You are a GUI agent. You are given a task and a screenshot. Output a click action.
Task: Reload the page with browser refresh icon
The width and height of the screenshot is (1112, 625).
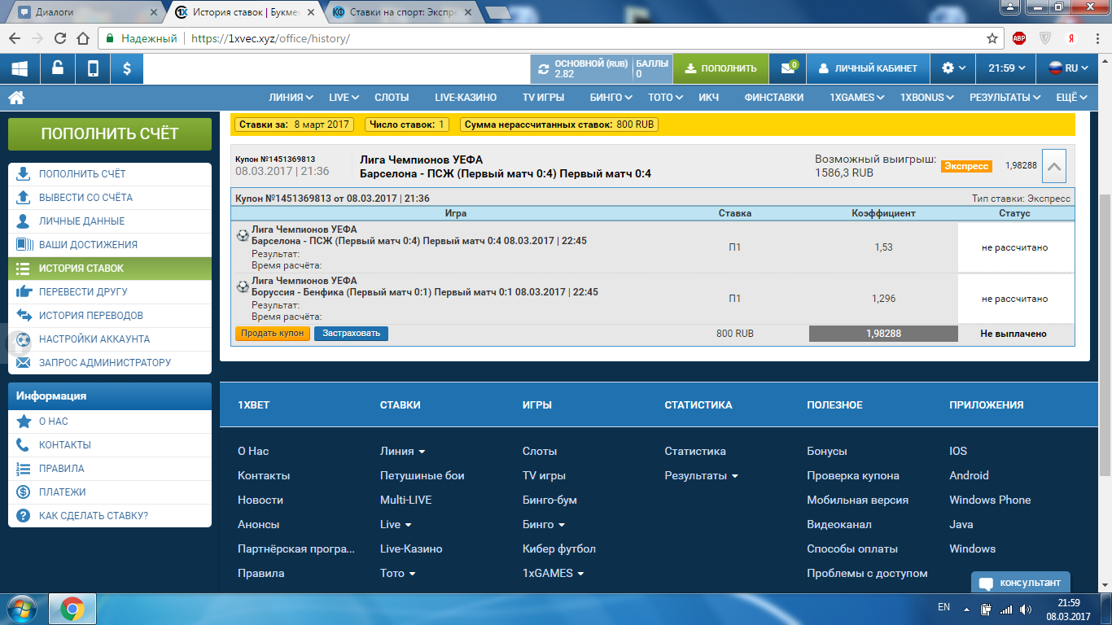pyautogui.click(x=59, y=38)
